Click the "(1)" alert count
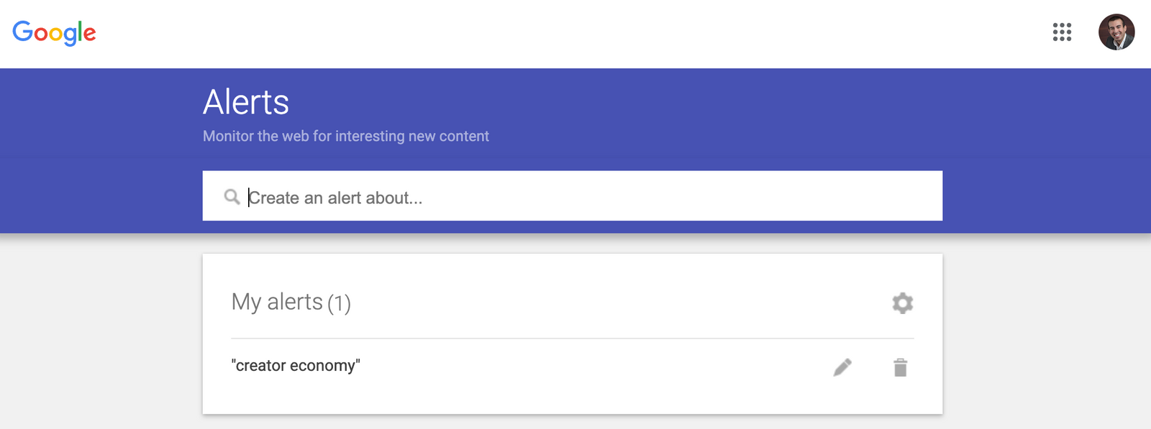 tap(339, 303)
